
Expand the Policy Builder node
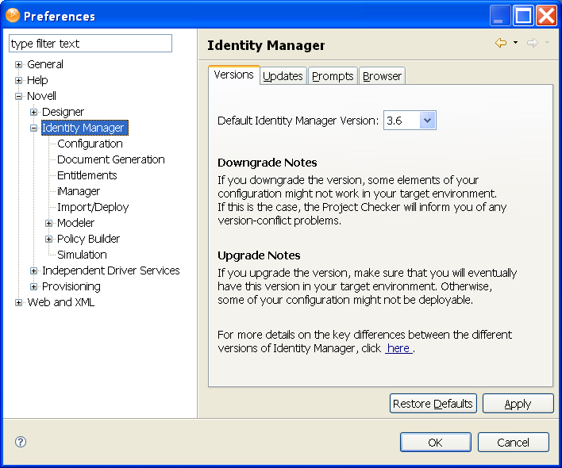tap(49, 239)
